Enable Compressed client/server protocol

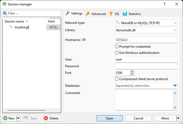pyautogui.click(x=117, y=79)
